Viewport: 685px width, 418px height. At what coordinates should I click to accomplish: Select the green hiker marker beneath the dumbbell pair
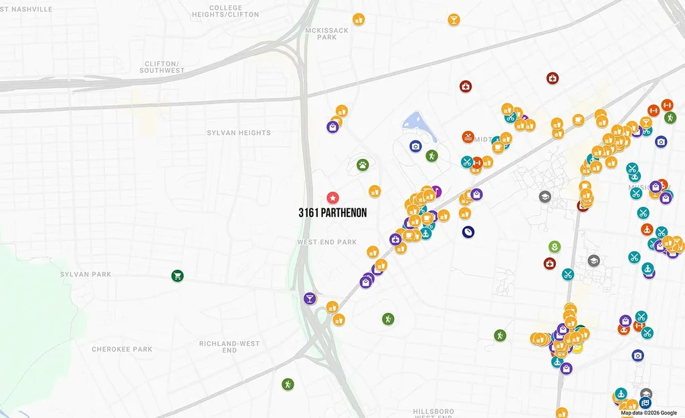coord(670,118)
